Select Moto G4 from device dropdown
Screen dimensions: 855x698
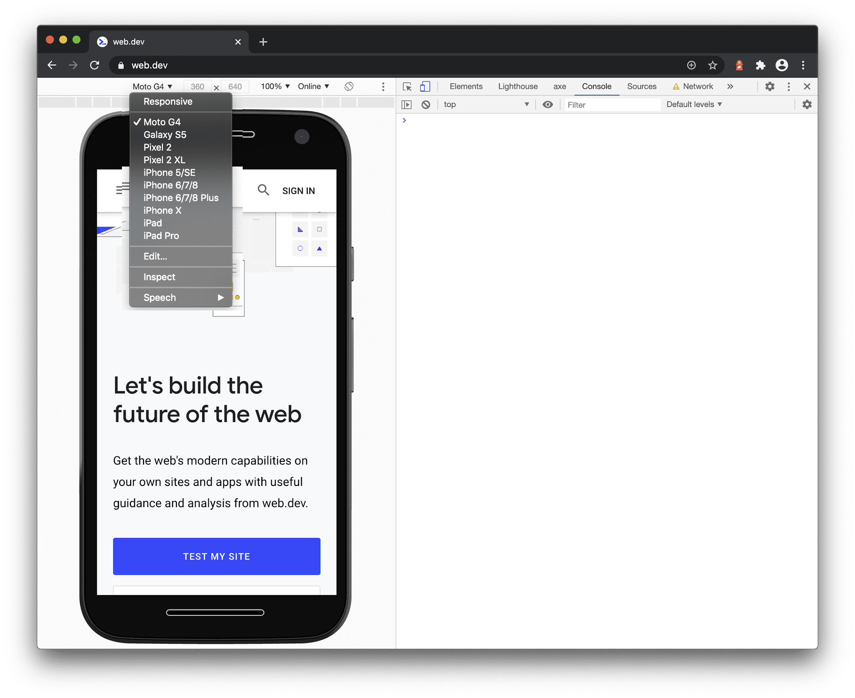click(162, 122)
